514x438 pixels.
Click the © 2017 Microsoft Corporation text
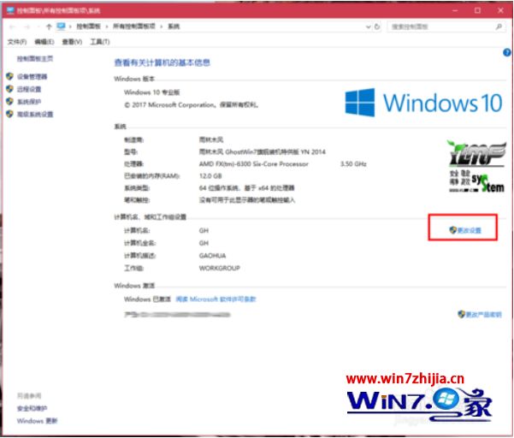point(192,105)
